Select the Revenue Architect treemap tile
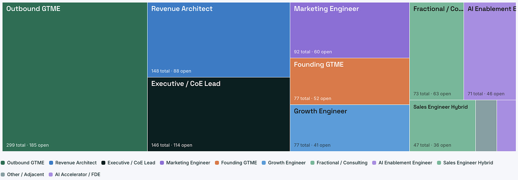This screenshot has height=180, width=518. 218,40
